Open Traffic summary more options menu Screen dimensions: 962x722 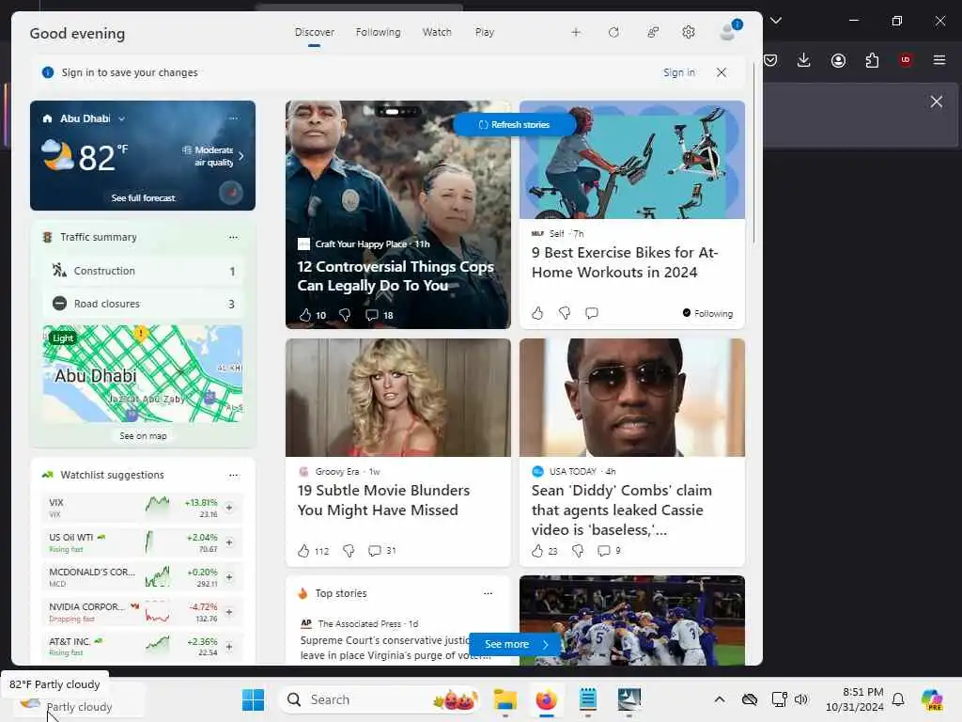point(234,237)
